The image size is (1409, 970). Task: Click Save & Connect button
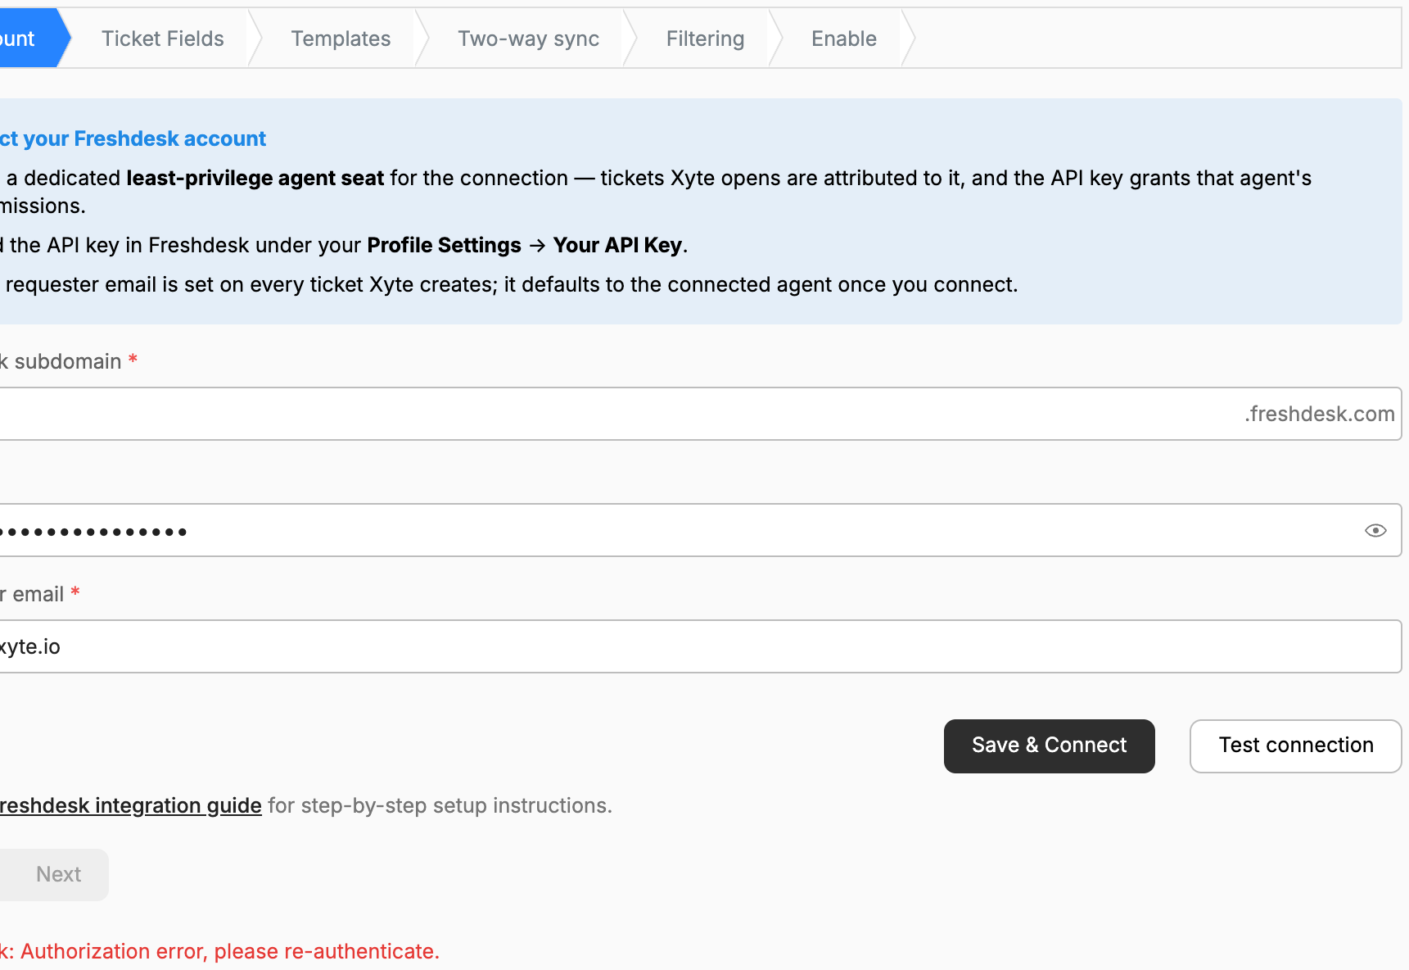[x=1049, y=746]
